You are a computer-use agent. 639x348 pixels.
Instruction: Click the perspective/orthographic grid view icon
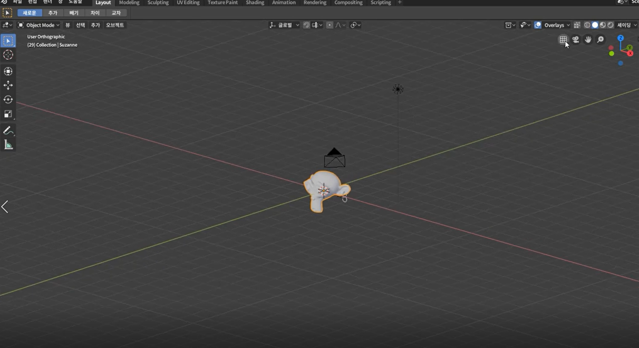pos(563,40)
